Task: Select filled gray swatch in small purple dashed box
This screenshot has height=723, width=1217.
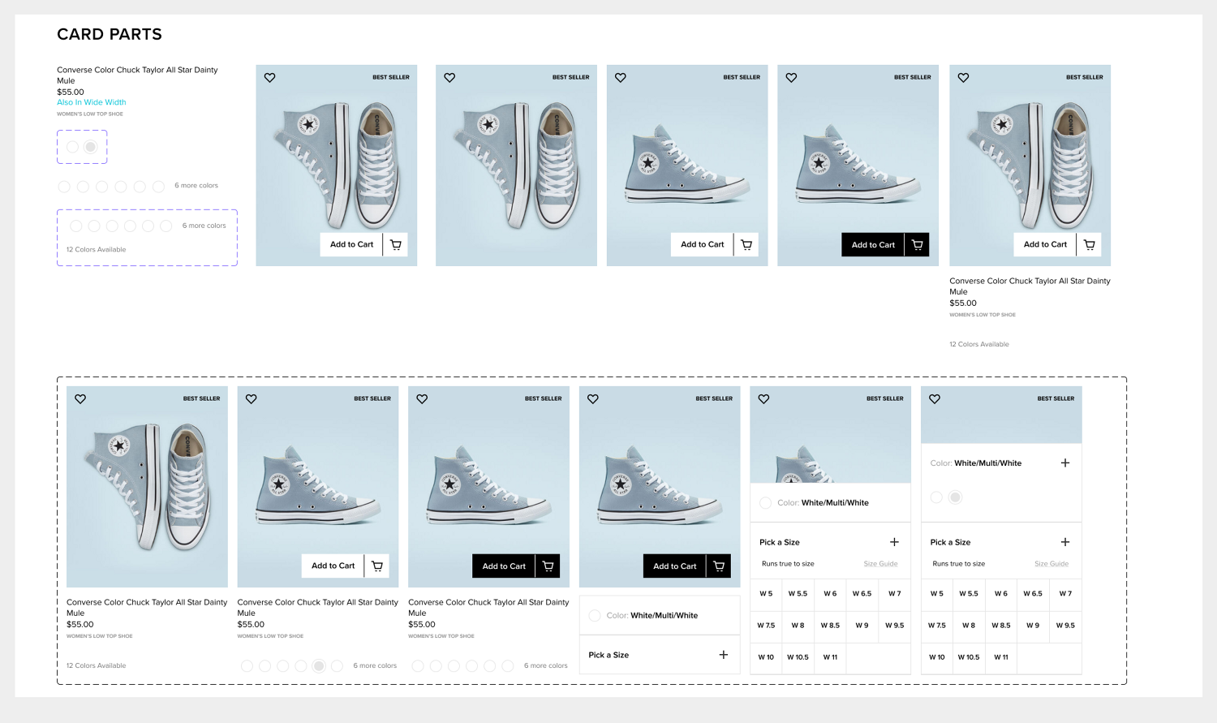Action: 91,147
